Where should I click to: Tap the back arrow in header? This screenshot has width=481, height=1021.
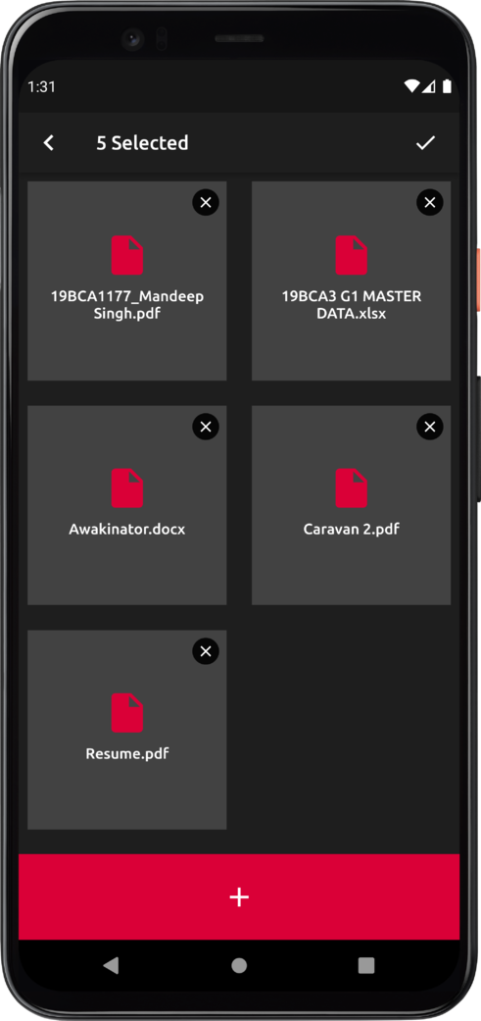coord(49,142)
